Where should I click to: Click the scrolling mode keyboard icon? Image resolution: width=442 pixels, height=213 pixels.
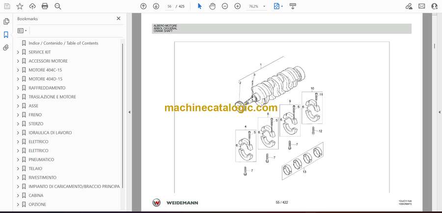coord(293,6)
